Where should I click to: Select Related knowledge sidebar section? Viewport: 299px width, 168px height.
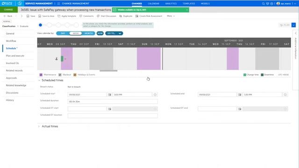click(16, 85)
